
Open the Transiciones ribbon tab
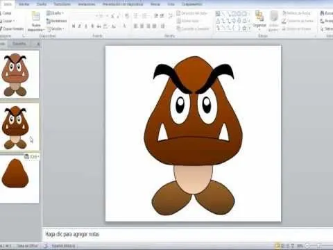pyautogui.click(x=62, y=4)
